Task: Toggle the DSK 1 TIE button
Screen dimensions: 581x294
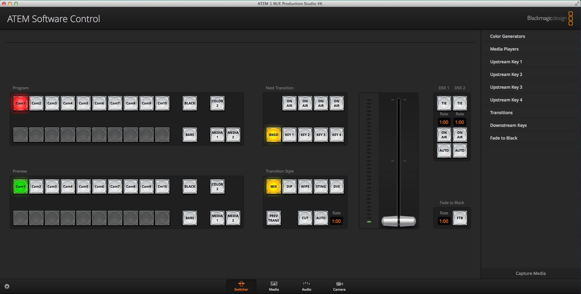Action: (444, 103)
